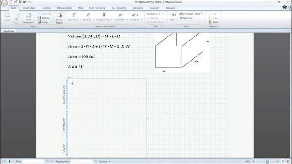Click the Find input field
Screen dimensions: 292x164
pyautogui.click(x=33, y=161)
